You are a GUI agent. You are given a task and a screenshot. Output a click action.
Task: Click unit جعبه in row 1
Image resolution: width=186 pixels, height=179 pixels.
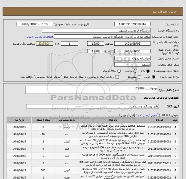coord(67,127)
